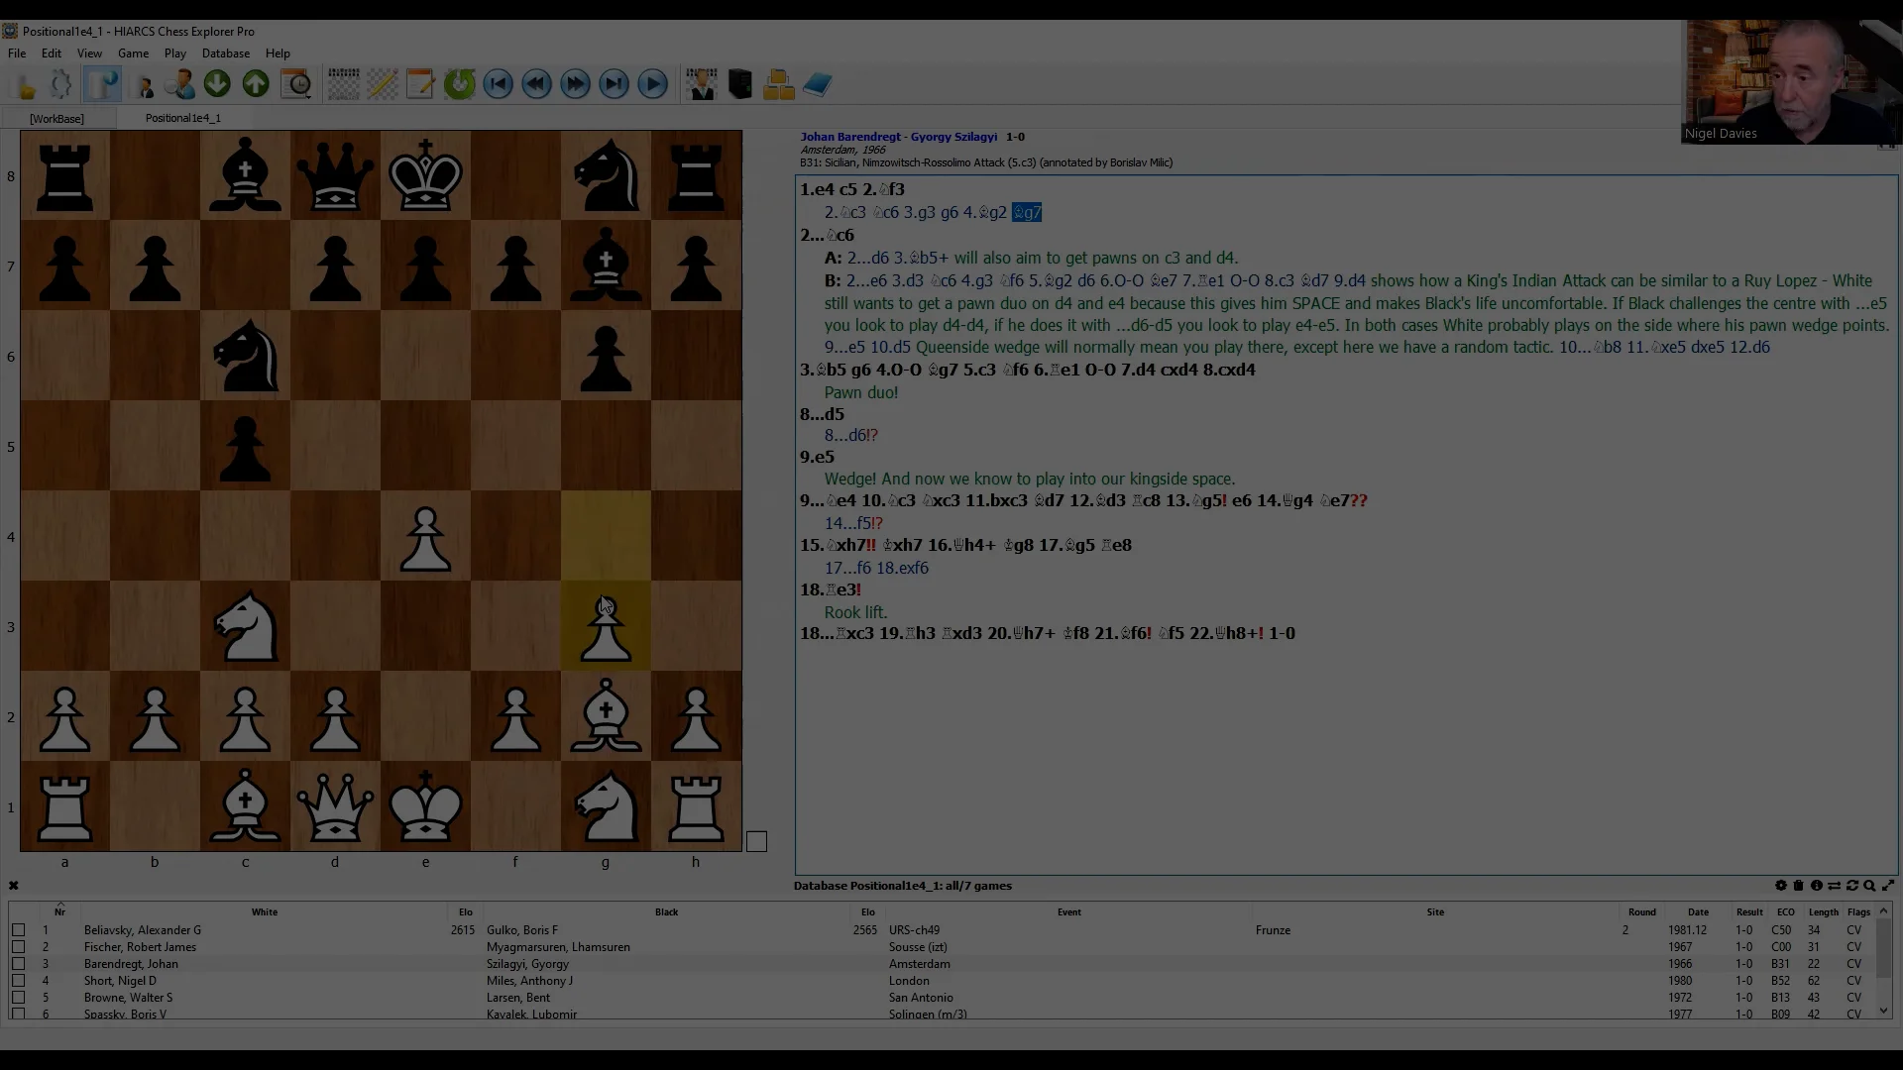This screenshot has height=1070, width=1903.
Task: Open the position setup chessboard tool
Action: 343,84
